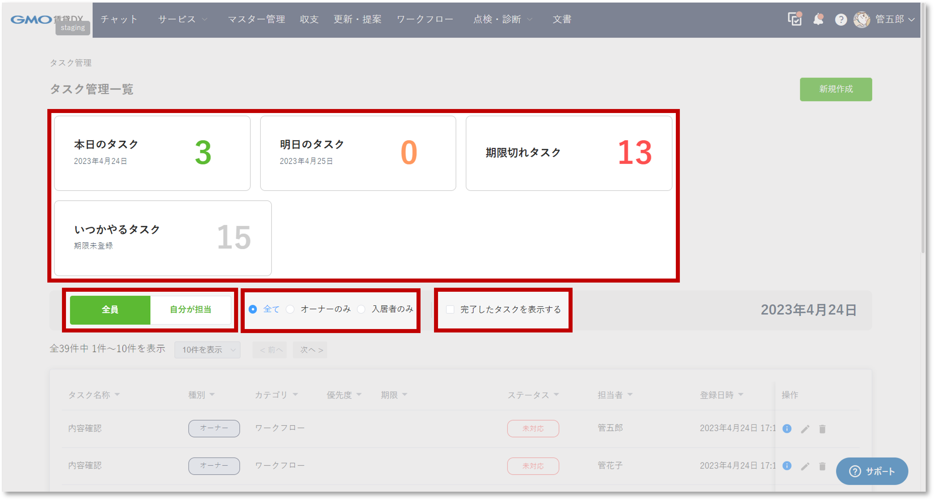Click the help question mark icon
This screenshot has width=934, height=500.
(x=841, y=20)
